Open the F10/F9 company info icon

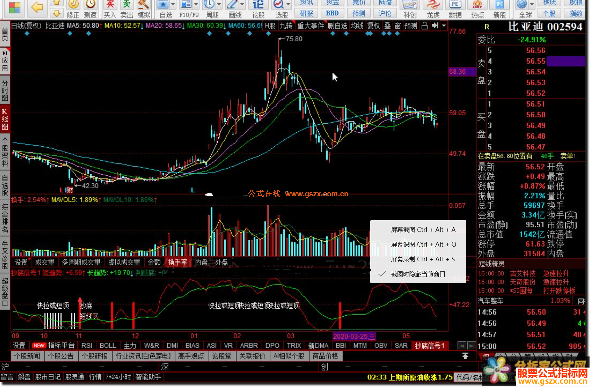pyautogui.click(x=186, y=5)
